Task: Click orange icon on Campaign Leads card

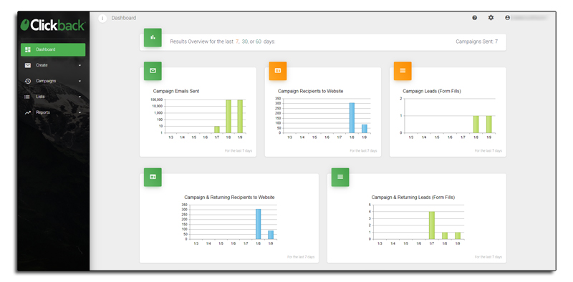Action: (403, 71)
